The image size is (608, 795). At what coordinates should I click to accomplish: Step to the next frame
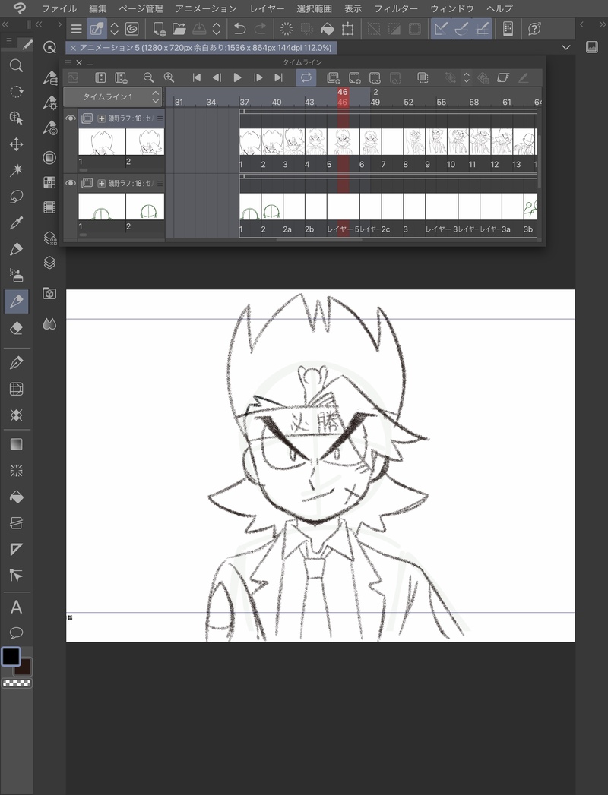pyautogui.click(x=258, y=77)
